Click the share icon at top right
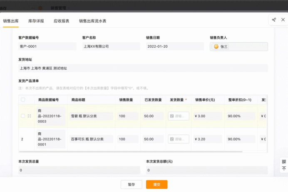The image size is (288, 192). [x=274, y=20]
